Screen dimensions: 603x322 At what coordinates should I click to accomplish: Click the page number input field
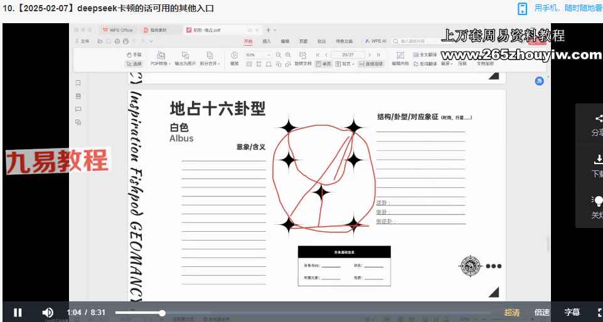[x=347, y=55]
